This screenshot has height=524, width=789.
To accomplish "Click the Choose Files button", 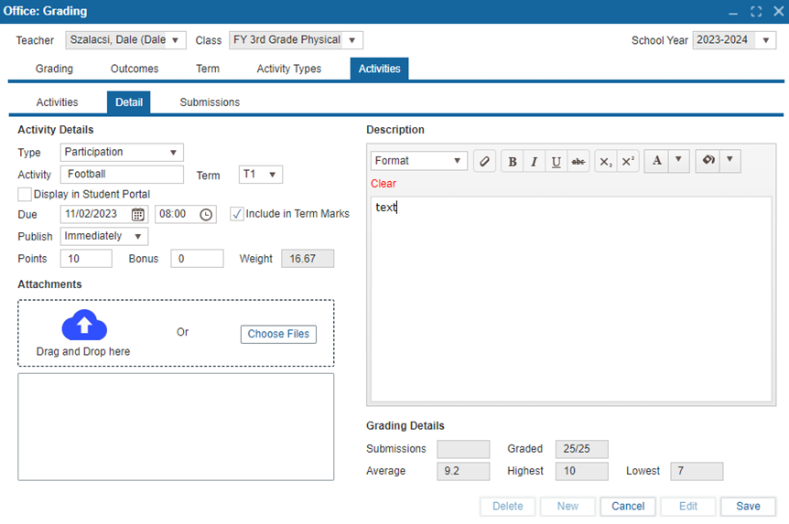I will click(x=278, y=334).
